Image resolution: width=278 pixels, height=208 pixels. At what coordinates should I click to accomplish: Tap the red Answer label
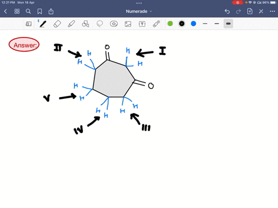click(x=24, y=44)
